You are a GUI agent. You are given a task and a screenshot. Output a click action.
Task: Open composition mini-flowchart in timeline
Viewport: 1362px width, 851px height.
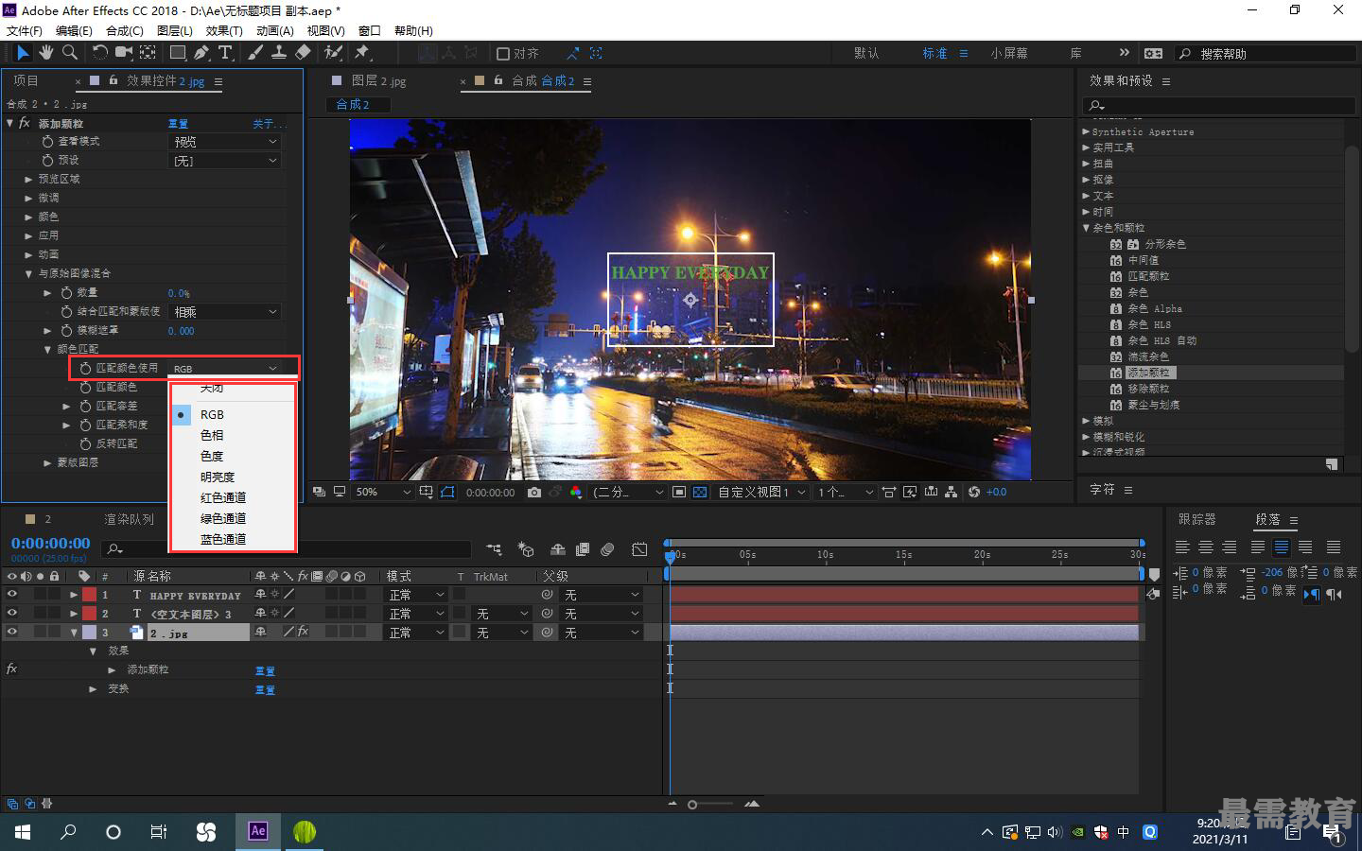pyautogui.click(x=494, y=549)
